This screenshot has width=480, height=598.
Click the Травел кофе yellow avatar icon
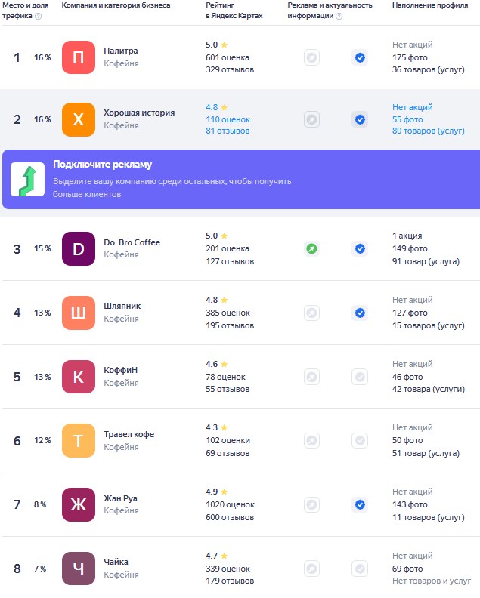[79, 440]
